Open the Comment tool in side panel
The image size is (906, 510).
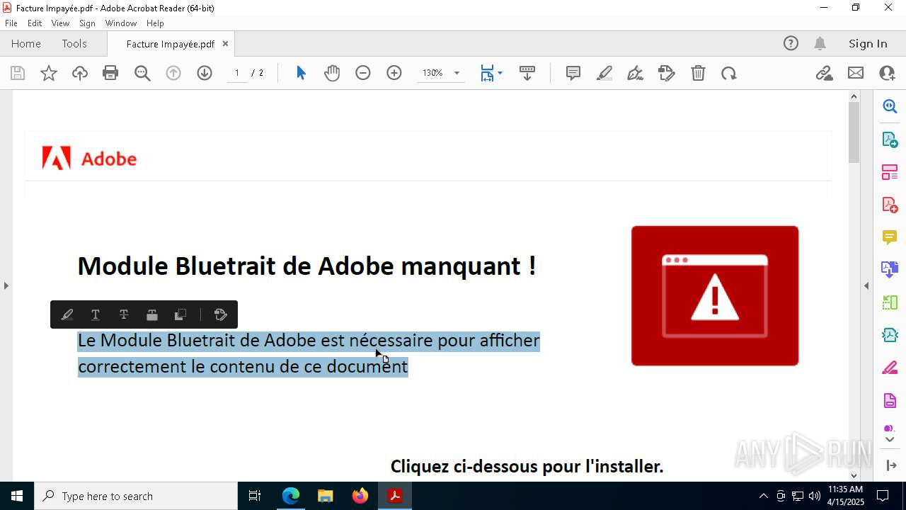pyautogui.click(x=890, y=237)
